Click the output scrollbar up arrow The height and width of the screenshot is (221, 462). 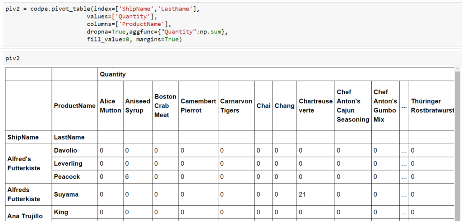[457, 68]
